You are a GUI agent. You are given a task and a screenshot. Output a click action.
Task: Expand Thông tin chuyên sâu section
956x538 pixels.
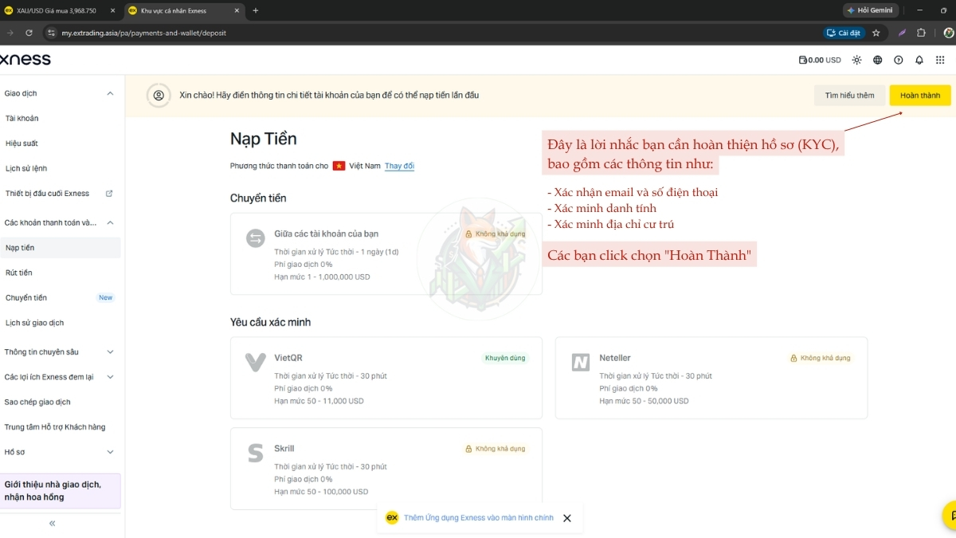point(110,351)
